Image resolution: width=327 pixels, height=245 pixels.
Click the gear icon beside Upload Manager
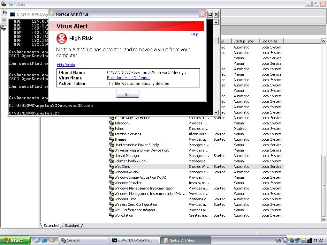point(111,155)
